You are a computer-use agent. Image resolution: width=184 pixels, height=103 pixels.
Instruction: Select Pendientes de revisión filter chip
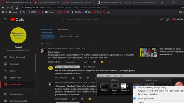pyautogui.click(x=70, y=36)
